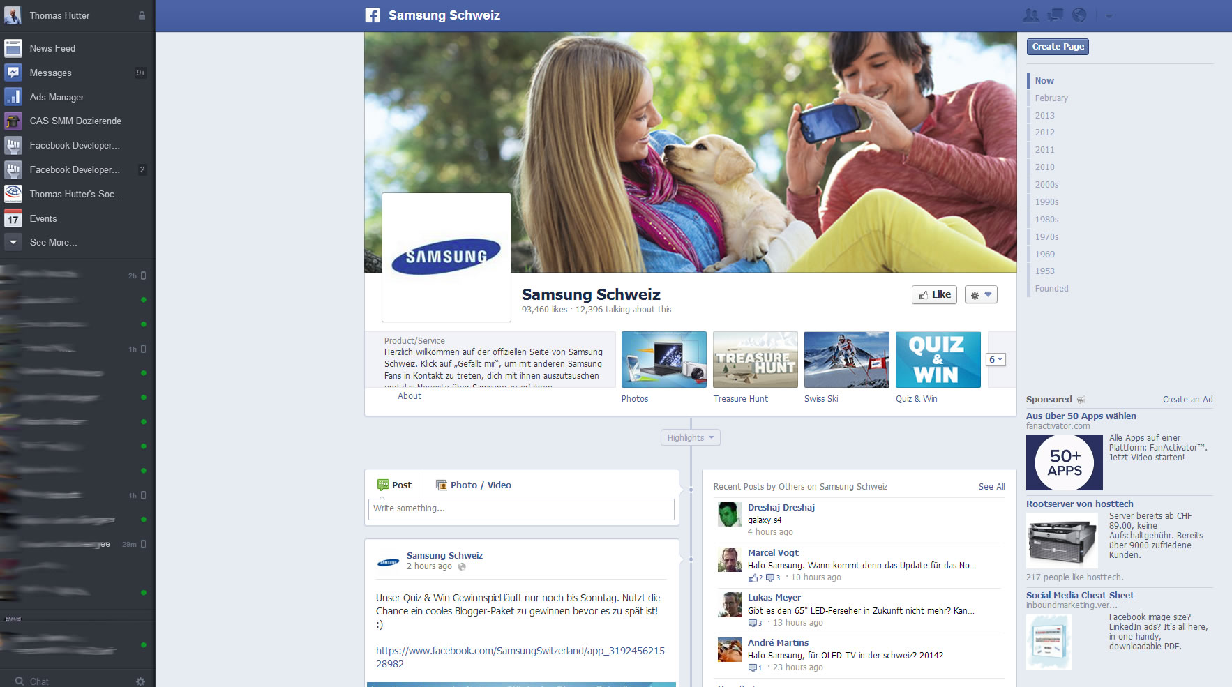Screen dimensions: 1232x687
Task: Jump to February on the timeline
Action: click(x=1051, y=98)
